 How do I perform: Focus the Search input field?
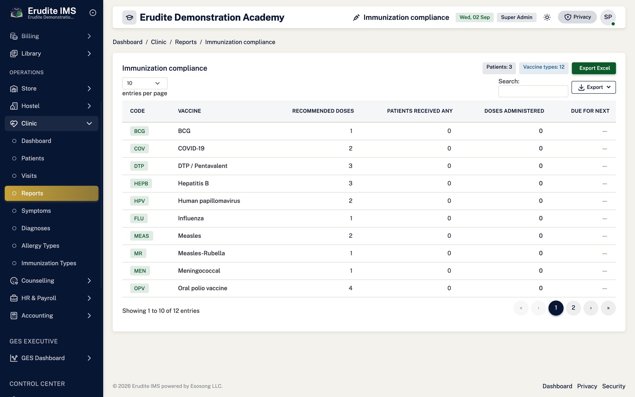pyautogui.click(x=533, y=91)
